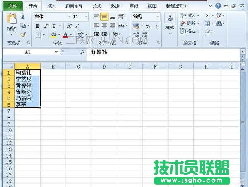This screenshot has height=187, width=248.
Task: Align text to bottom
Action: pyautogui.click(x=113, y=17)
